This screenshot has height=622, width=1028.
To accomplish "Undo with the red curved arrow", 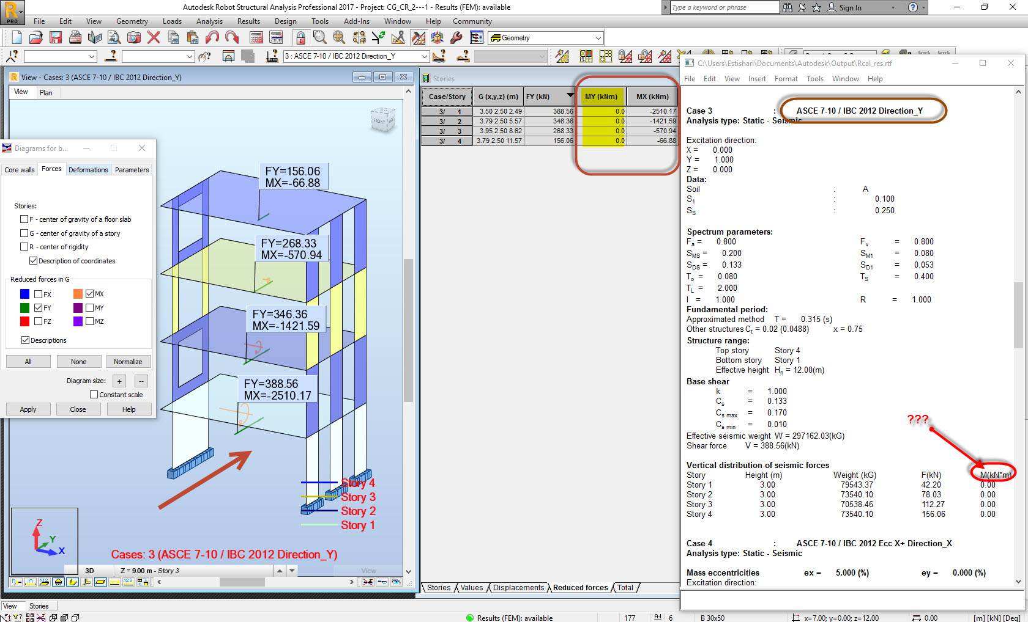I will pos(212,38).
